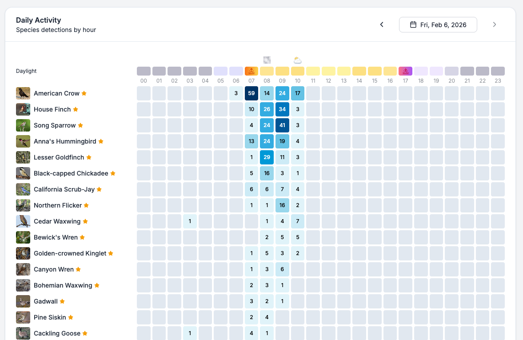Select the American Crow cell showing 59

[x=252, y=93]
